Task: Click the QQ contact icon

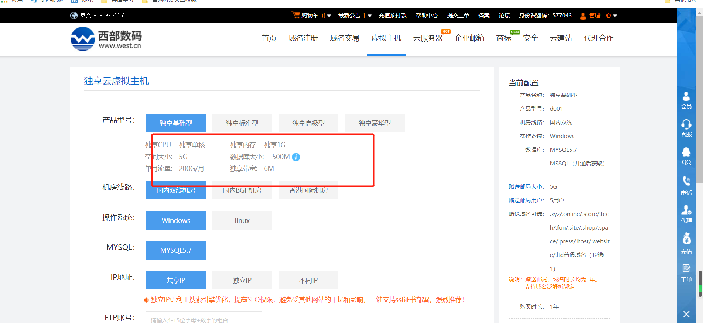Action: pos(686,156)
